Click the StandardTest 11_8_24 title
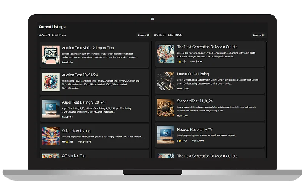Screen dimensions: 306x190 tap(195, 101)
